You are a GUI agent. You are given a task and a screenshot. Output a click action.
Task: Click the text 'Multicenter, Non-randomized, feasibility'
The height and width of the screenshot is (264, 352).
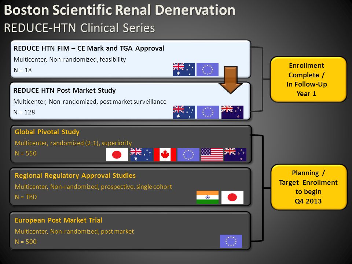[70, 59]
